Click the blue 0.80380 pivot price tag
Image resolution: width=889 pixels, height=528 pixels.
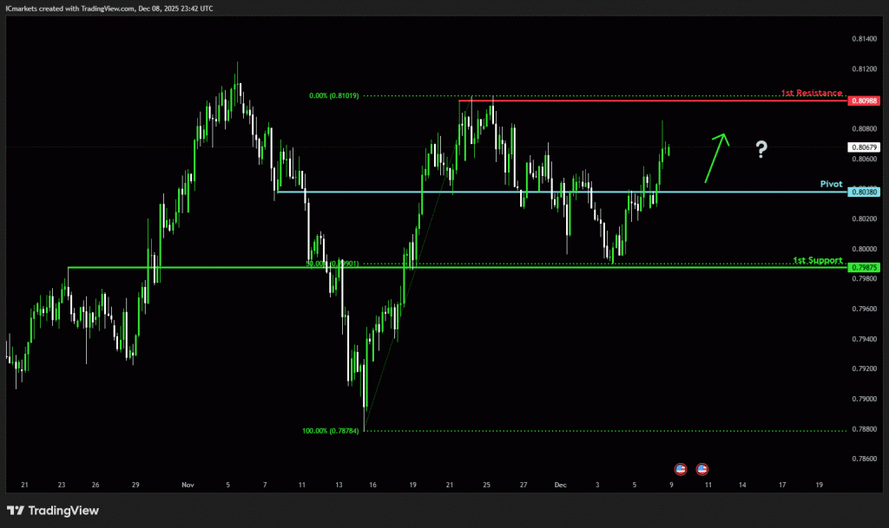pyautogui.click(x=865, y=192)
